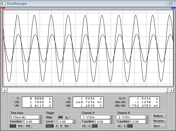Click the VB2-VB1 readout -752.3959 mV
The width and height of the screenshot is (176, 131).
click(x=144, y=106)
